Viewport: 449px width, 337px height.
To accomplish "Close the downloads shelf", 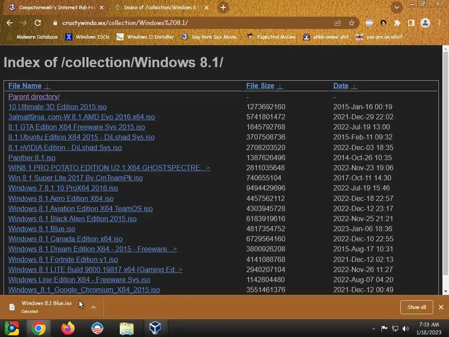I will [x=441, y=307].
